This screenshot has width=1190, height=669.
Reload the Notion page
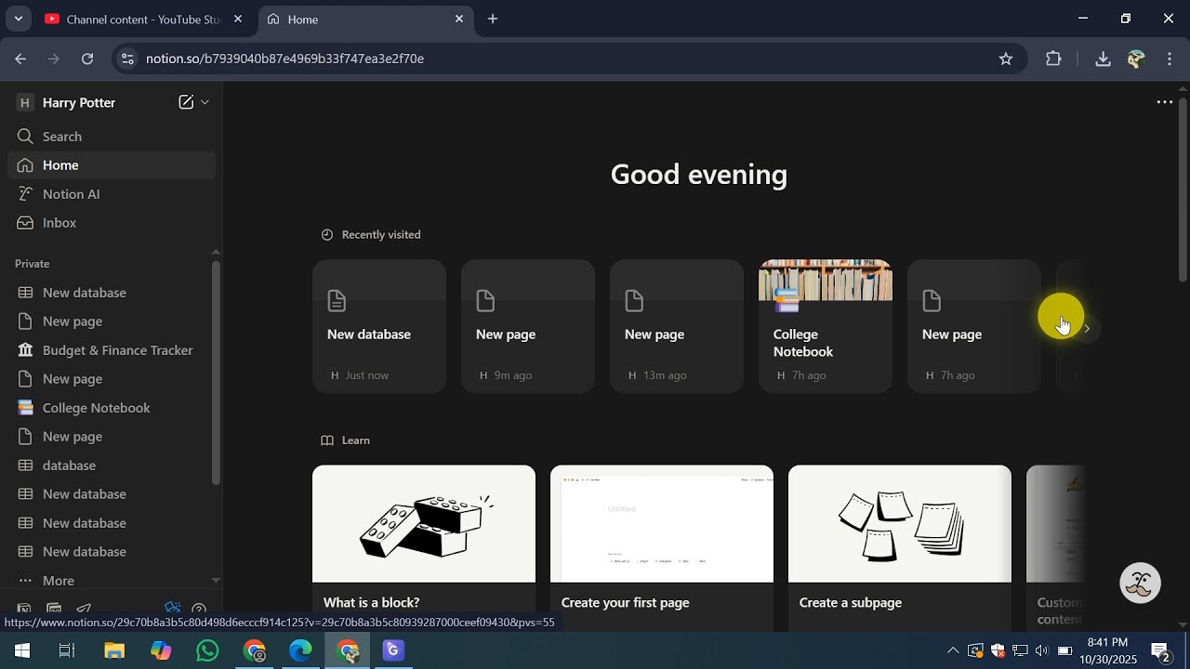click(87, 59)
